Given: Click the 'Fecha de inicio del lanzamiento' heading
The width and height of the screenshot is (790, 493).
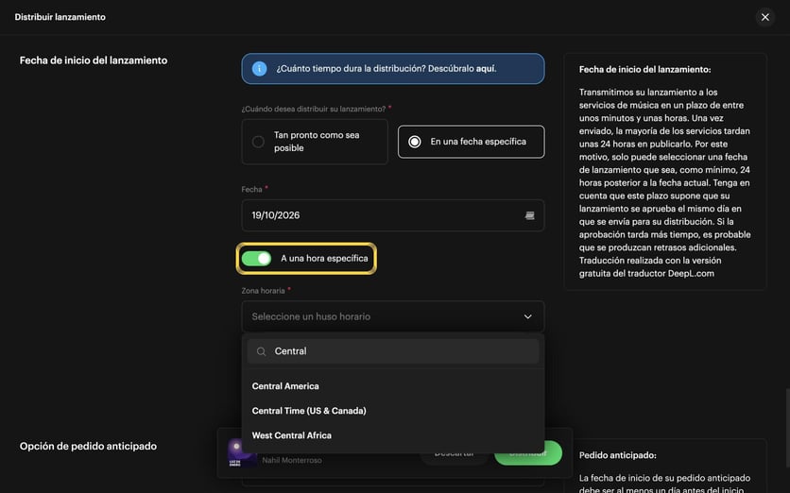Looking at the screenshot, I should (x=94, y=60).
